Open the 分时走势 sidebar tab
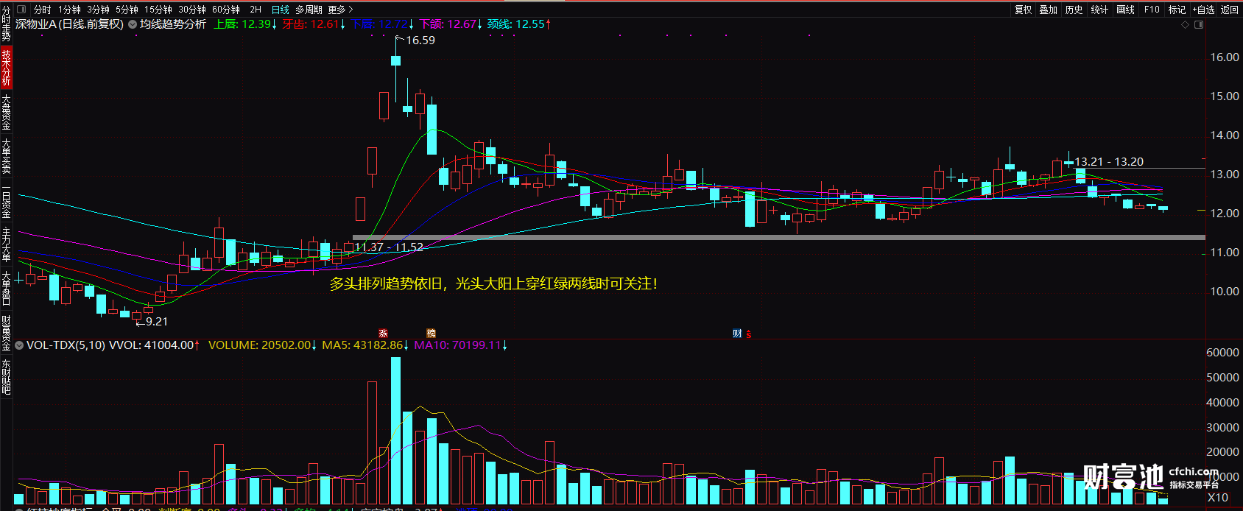This screenshot has width=1243, height=511. point(6,24)
